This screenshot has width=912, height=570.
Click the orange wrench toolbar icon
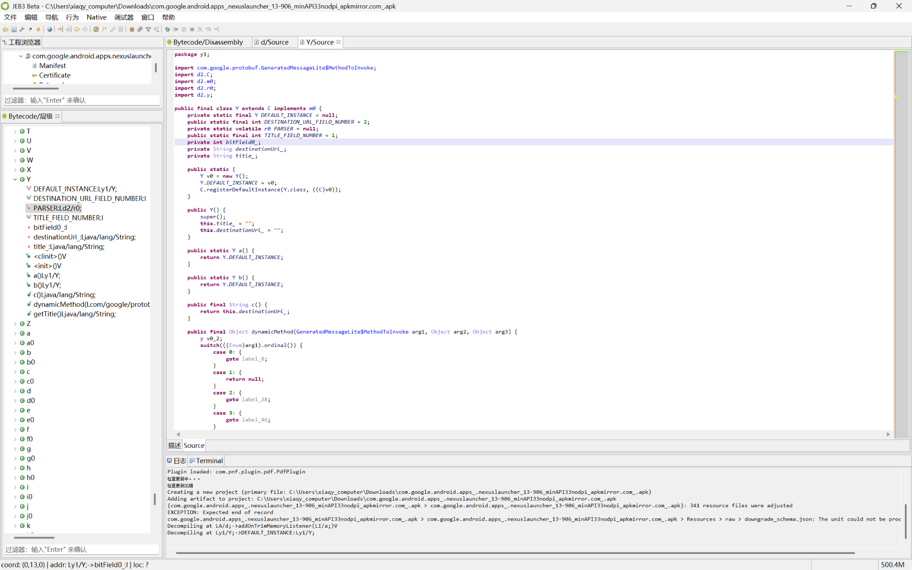22,29
